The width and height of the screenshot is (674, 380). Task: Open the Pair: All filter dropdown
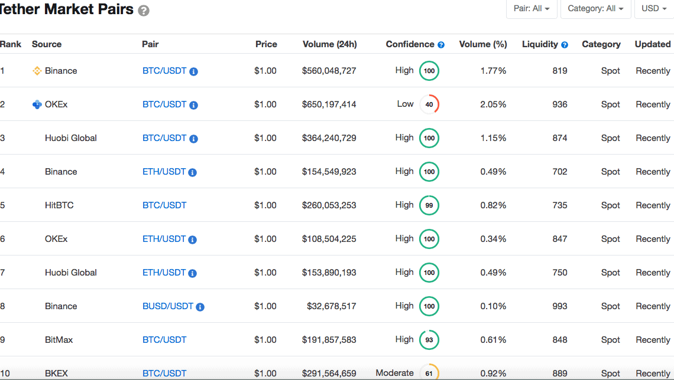(532, 9)
